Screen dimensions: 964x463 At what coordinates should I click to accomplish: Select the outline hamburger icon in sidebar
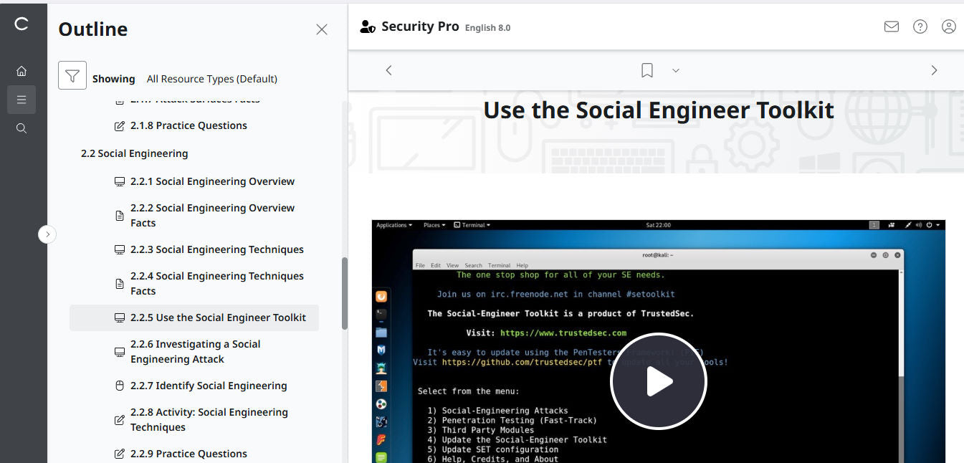22,99
